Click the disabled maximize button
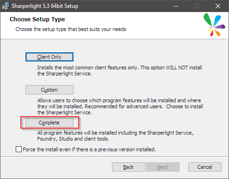This screenshot has height=179, width=229. [x=197, y=6]
